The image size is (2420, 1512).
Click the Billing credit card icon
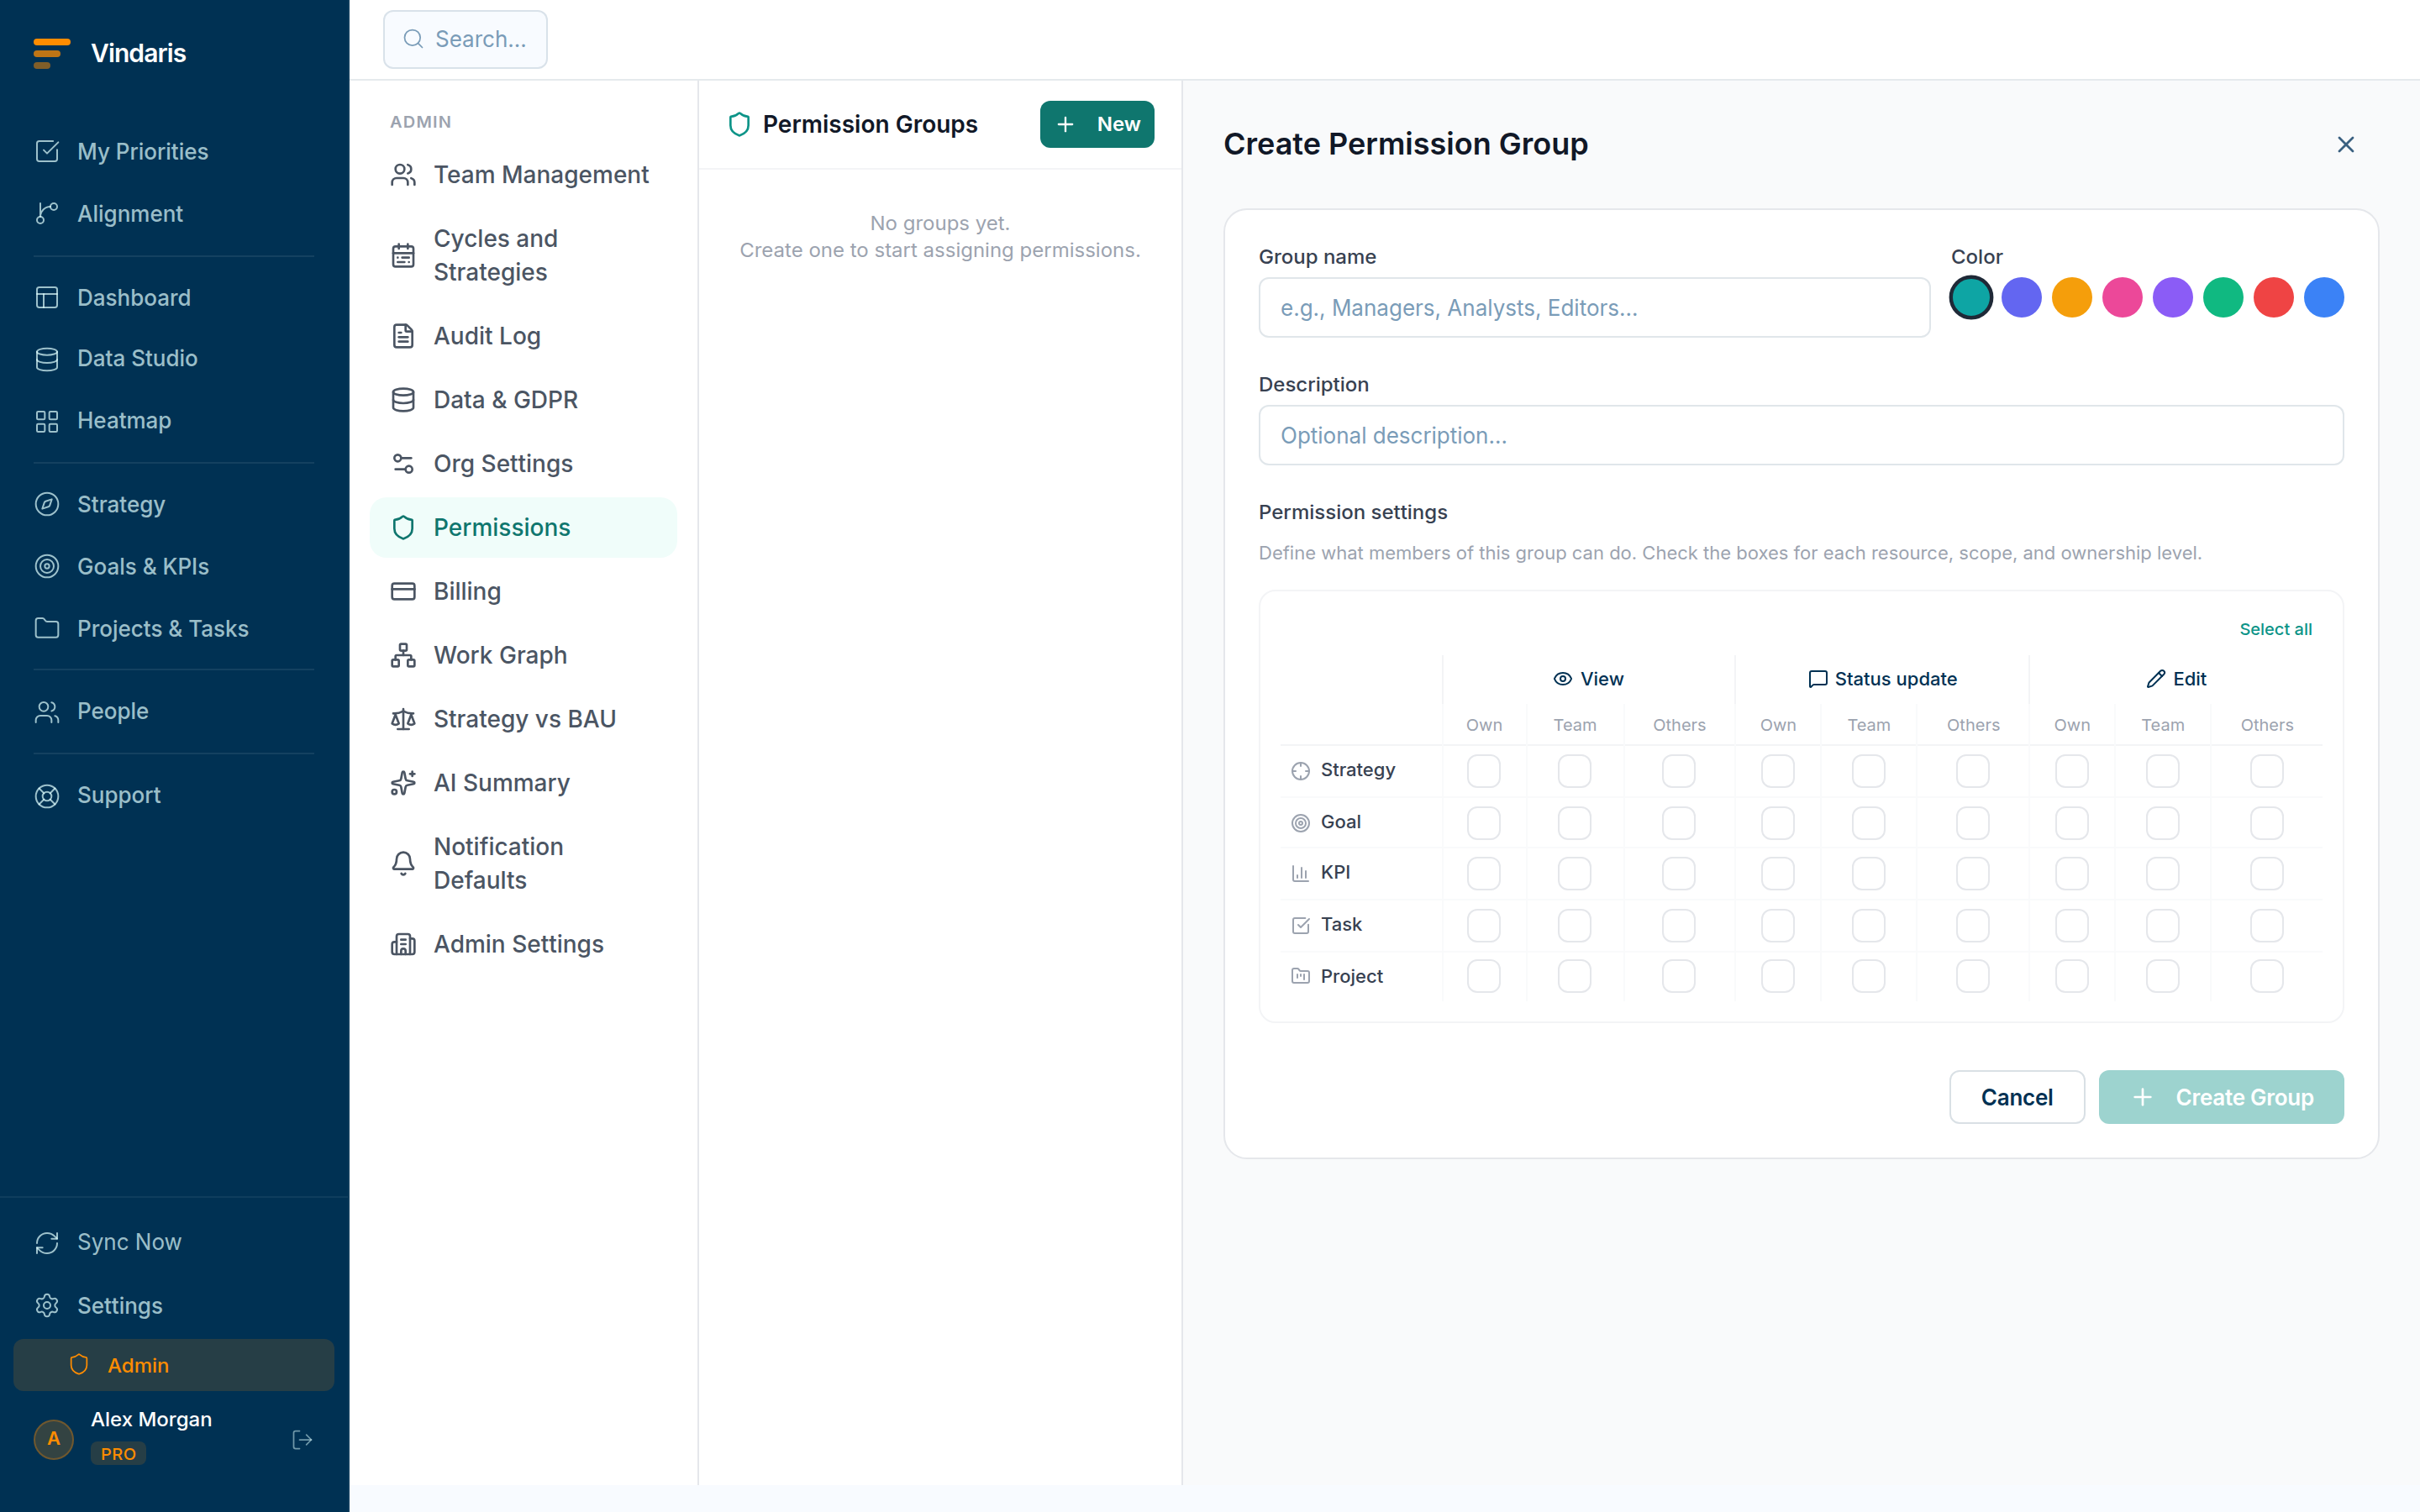(403, 591)
